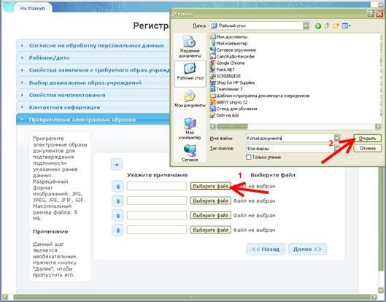
Task: Delete the fourth attachment row via trash icon
Action: 117,230
